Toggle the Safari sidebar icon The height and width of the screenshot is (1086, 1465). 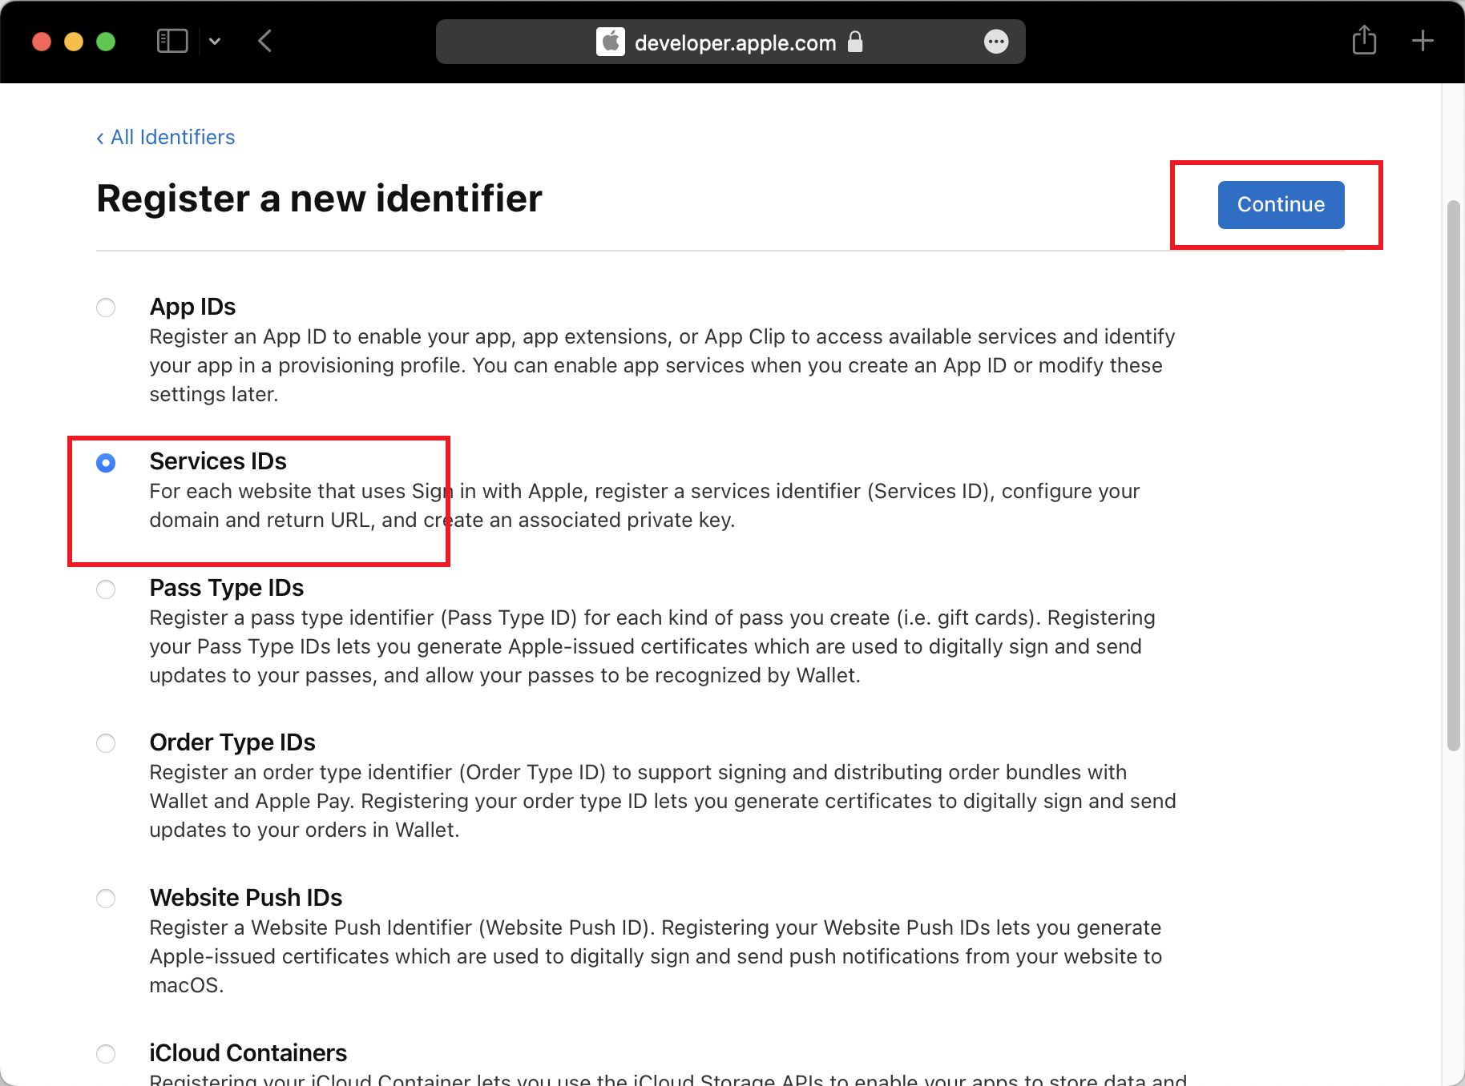[172, 41]
